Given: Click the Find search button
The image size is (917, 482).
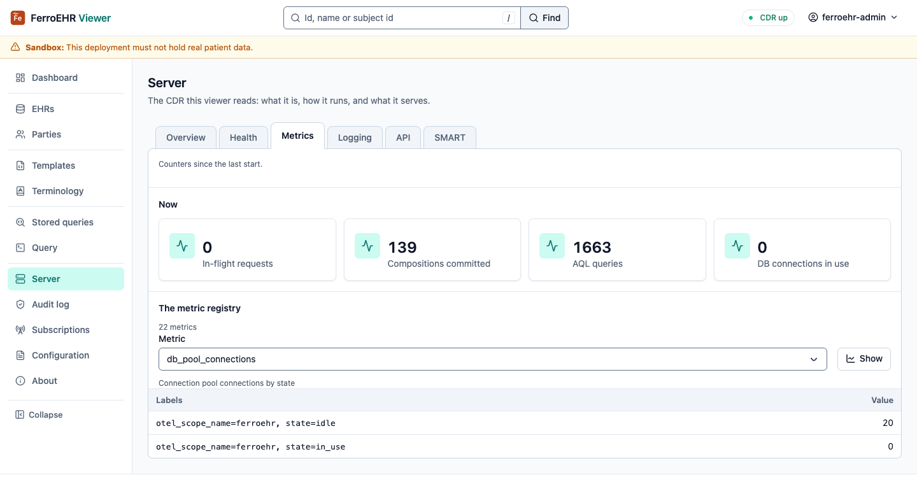Looking at the screenshot, I should [544, 18].
